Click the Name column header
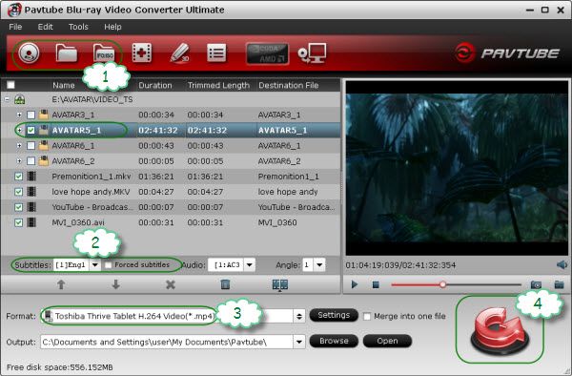 64,86
